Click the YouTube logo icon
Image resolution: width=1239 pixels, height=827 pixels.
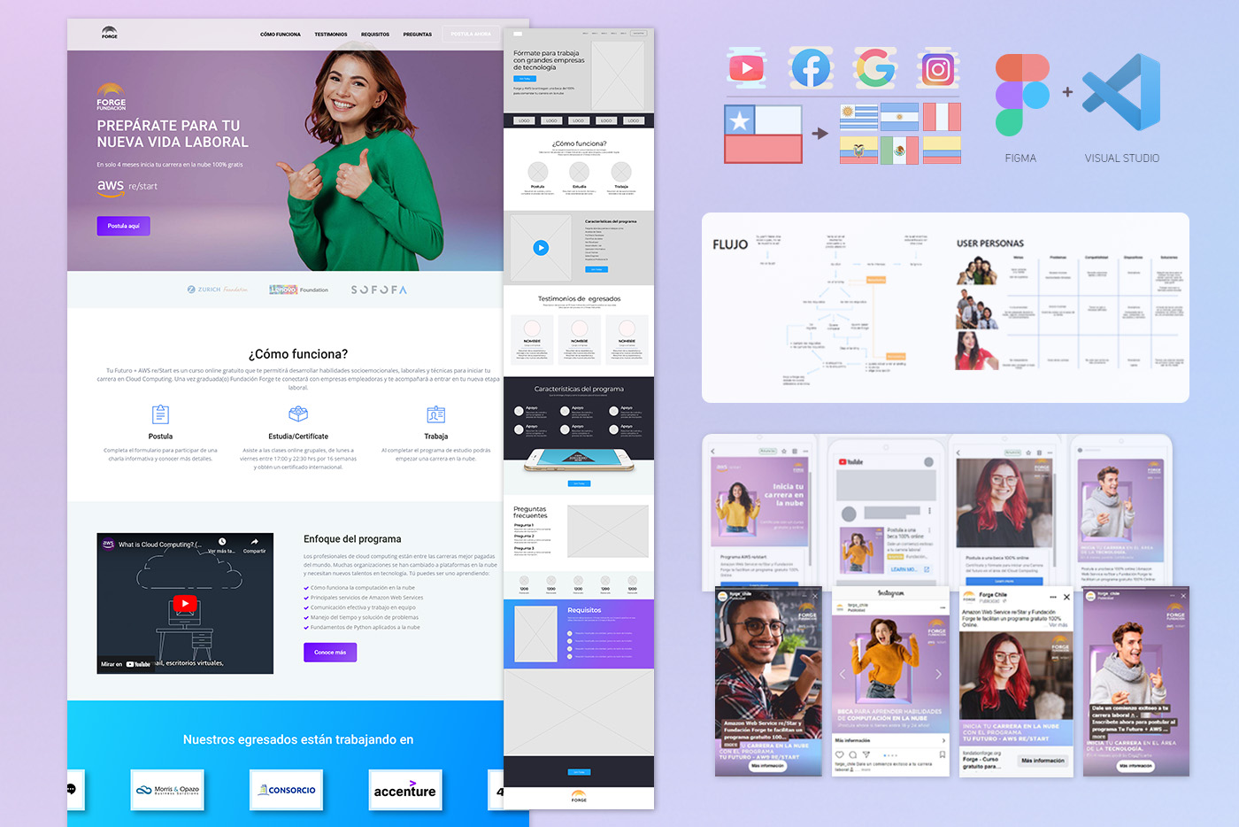pos(747,68)
